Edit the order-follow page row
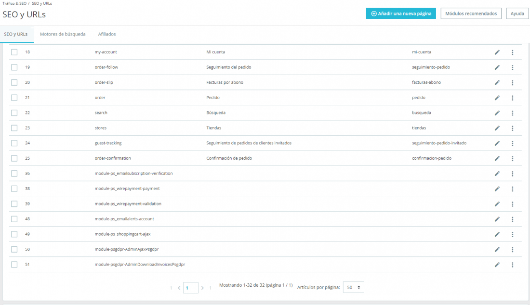Image resolution: width=530 pixels, height=305 pixels. pyautogui.click(x=497, y=67)
